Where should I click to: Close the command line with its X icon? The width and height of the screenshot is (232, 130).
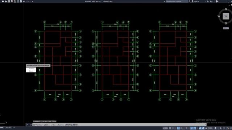click(x=28, y=125)
